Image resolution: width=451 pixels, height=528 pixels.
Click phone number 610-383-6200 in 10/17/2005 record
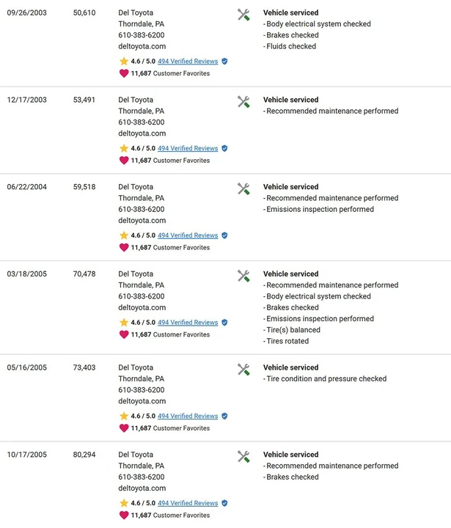(x=141, y=477)
